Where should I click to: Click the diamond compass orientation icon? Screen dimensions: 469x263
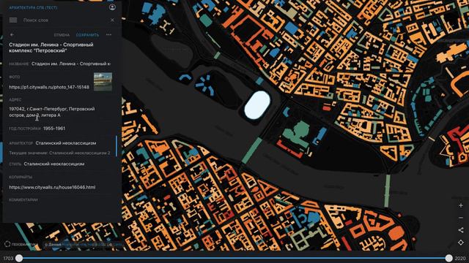pyautogui.click(x=461, y=242)
